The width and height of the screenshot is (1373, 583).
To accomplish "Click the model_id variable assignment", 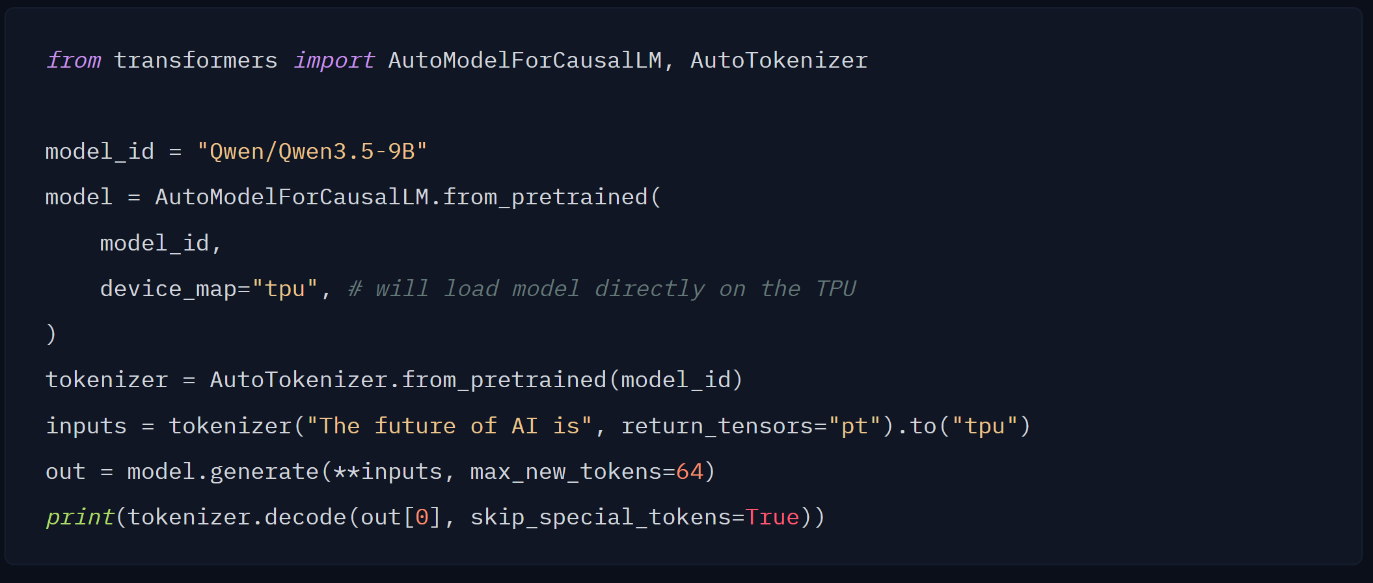I will click(x=100, y=152).
